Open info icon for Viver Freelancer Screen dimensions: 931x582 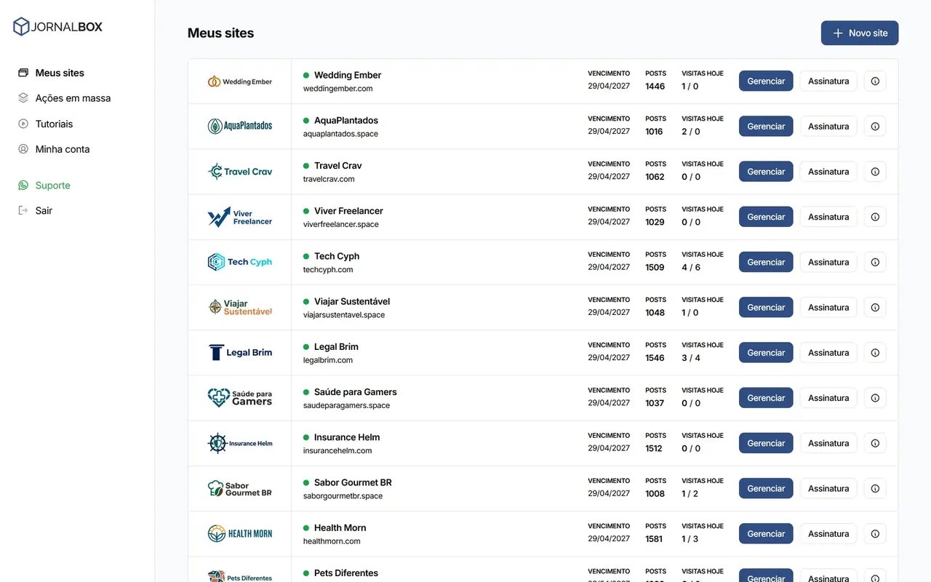click(875, 217)
